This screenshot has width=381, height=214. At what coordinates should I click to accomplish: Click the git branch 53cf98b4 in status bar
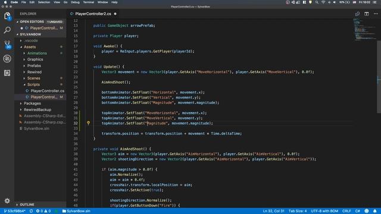pyautogui.click(x=14, y=211)
